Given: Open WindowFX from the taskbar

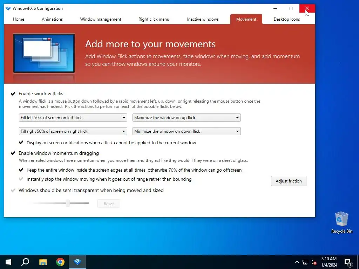Looking at the screenshot, I should click(x=77, y=262).
